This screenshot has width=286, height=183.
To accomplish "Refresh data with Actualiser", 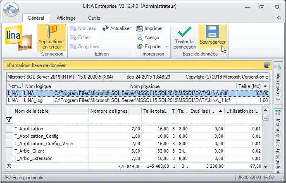I will (117, 28).
